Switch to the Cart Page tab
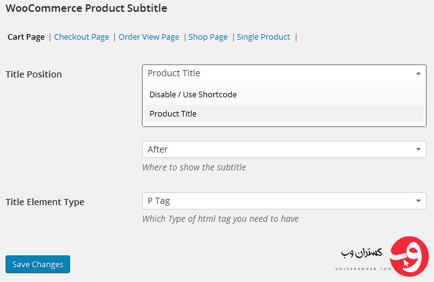 pos(26,37)
